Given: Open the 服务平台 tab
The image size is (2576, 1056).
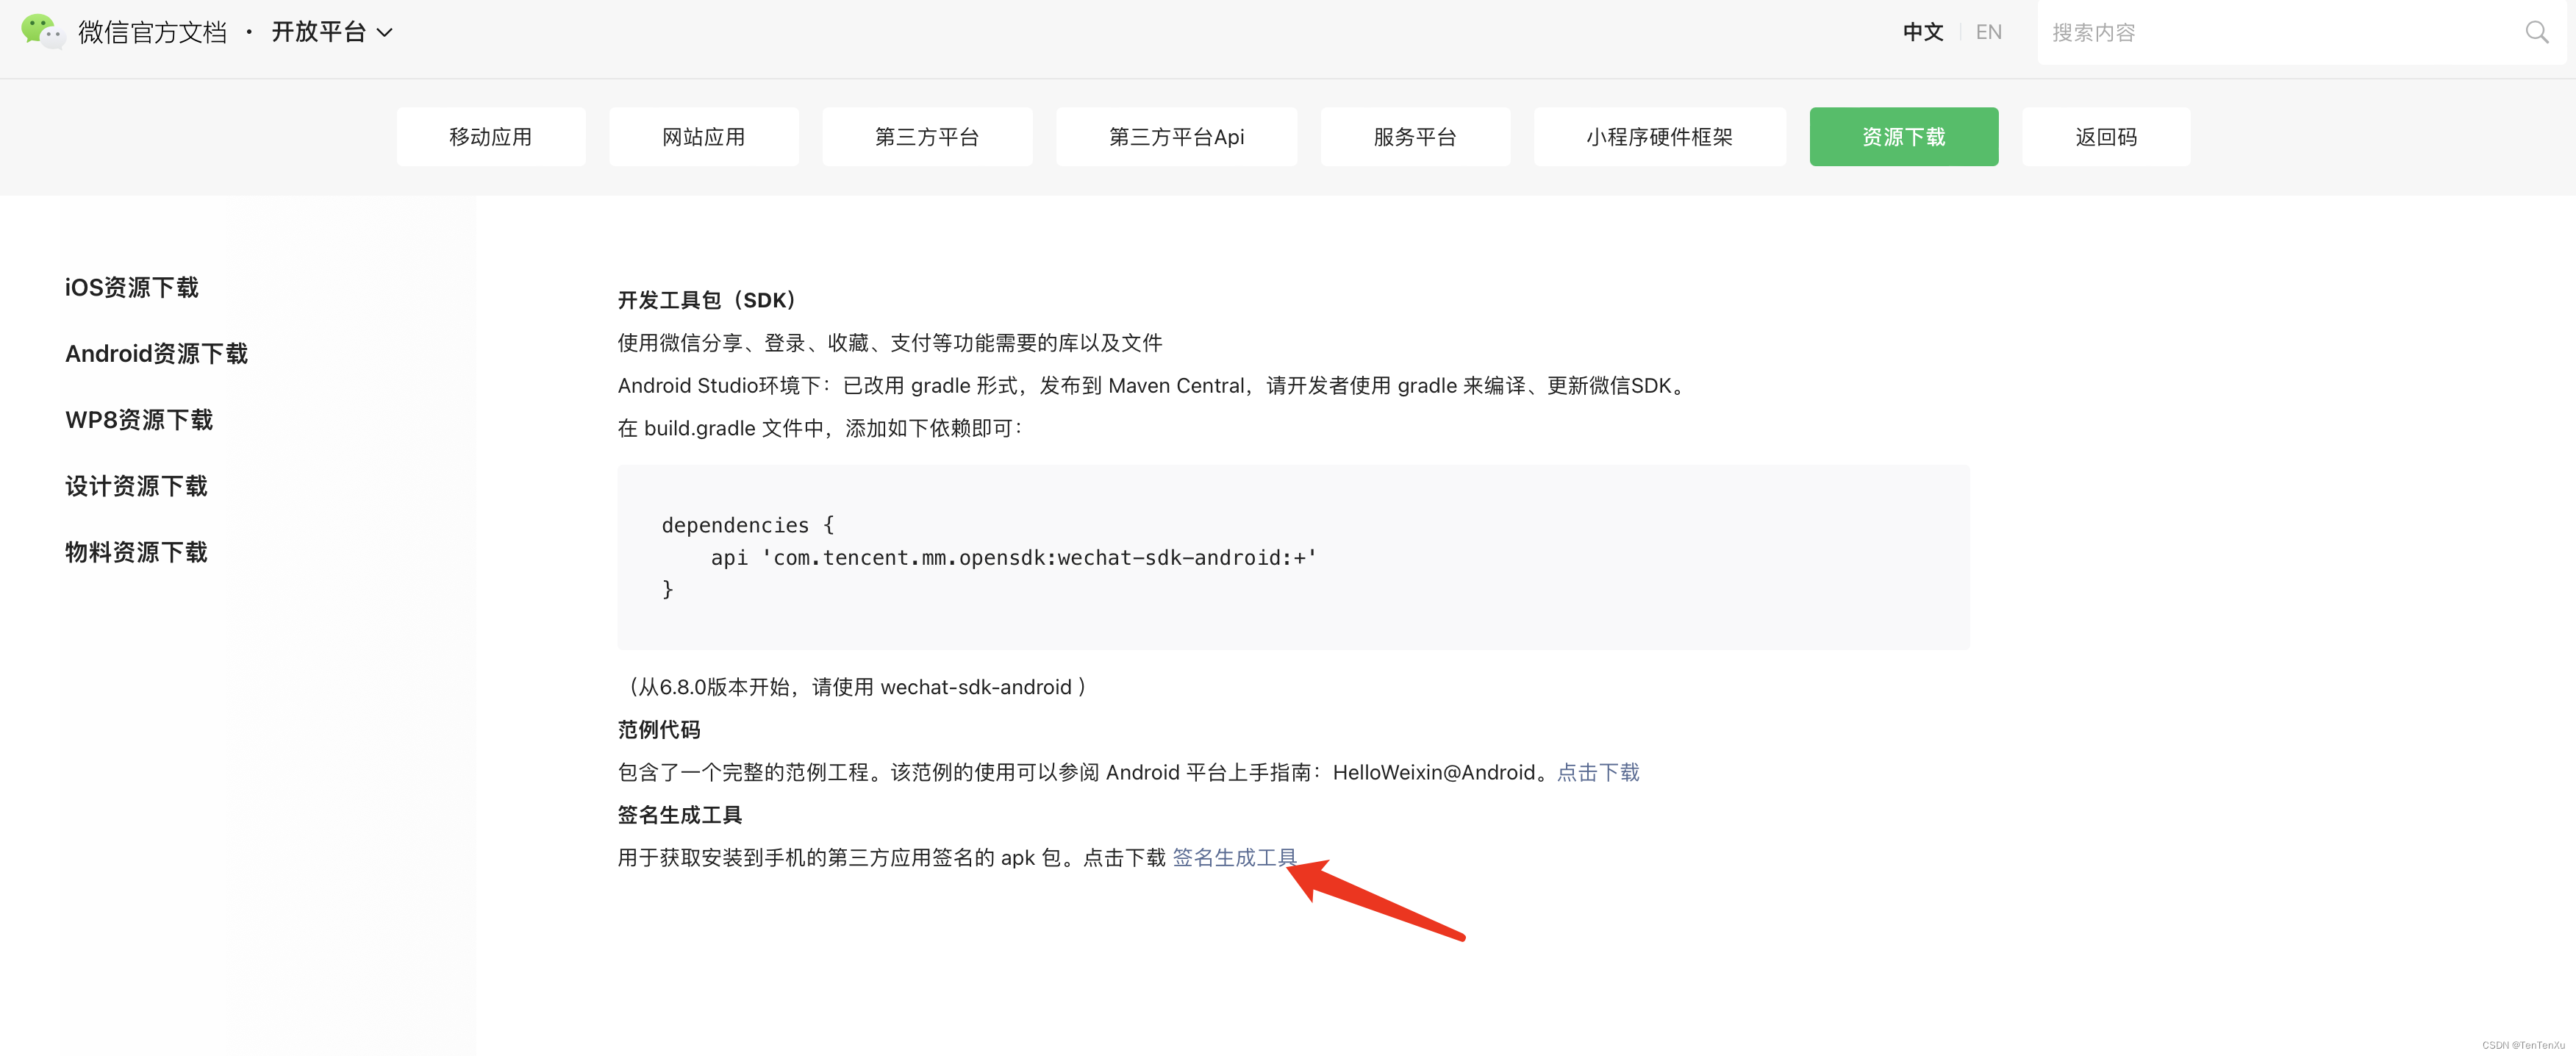Looking at the screenshot, I should click(x=1415, y=137).
